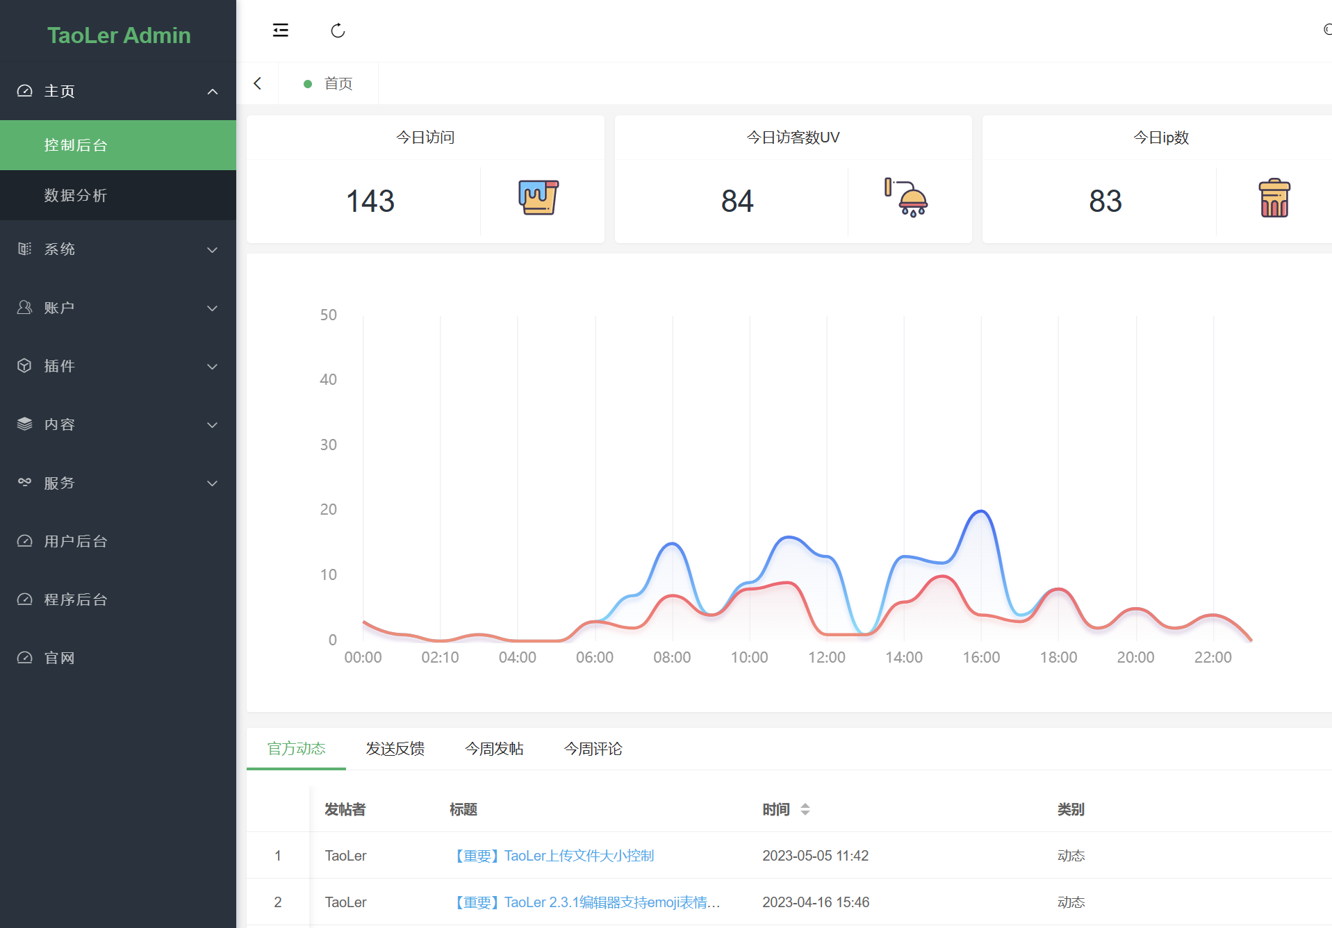The width and height of the screenshot is (1332, 928).
Task: Click the dashboard icon beside 主页
Action: pyautogui.click(x=25, y=91)
